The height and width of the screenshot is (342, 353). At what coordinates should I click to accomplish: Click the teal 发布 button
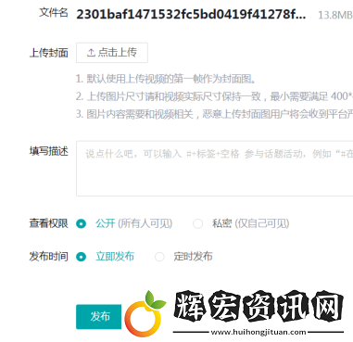click(x=99, y=317)
